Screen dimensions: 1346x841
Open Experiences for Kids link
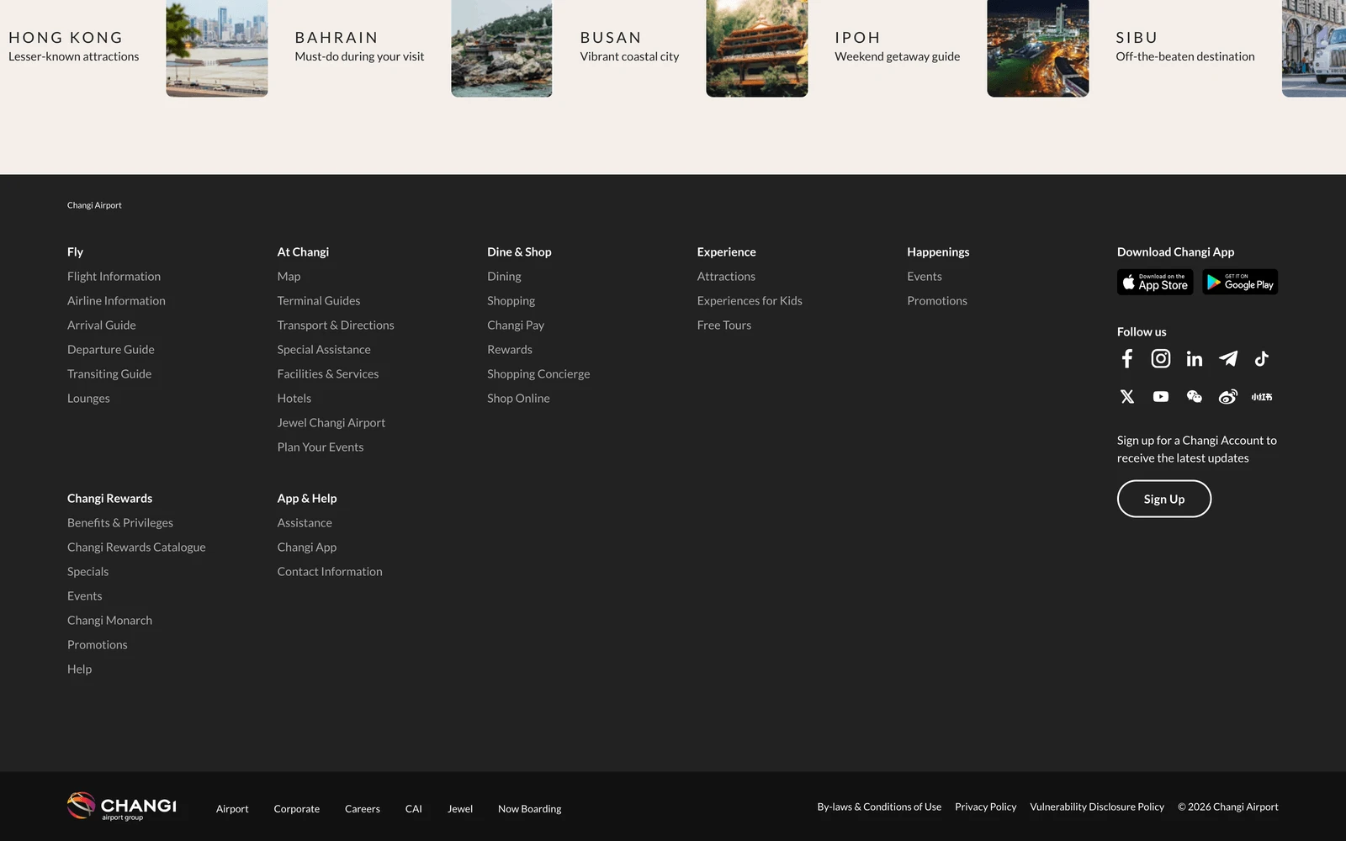coord(750,301)
